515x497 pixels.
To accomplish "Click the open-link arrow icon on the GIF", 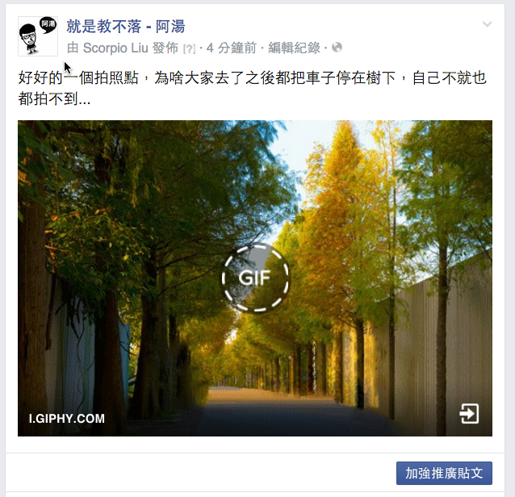I will (x=469, y=414).
